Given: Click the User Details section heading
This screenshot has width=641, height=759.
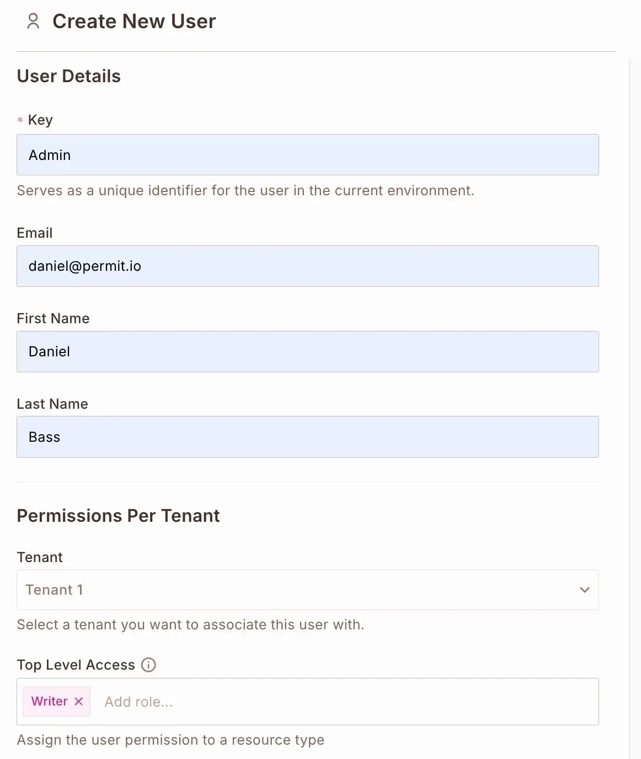Looking at the screenshot, I should (x=69, y=76).
